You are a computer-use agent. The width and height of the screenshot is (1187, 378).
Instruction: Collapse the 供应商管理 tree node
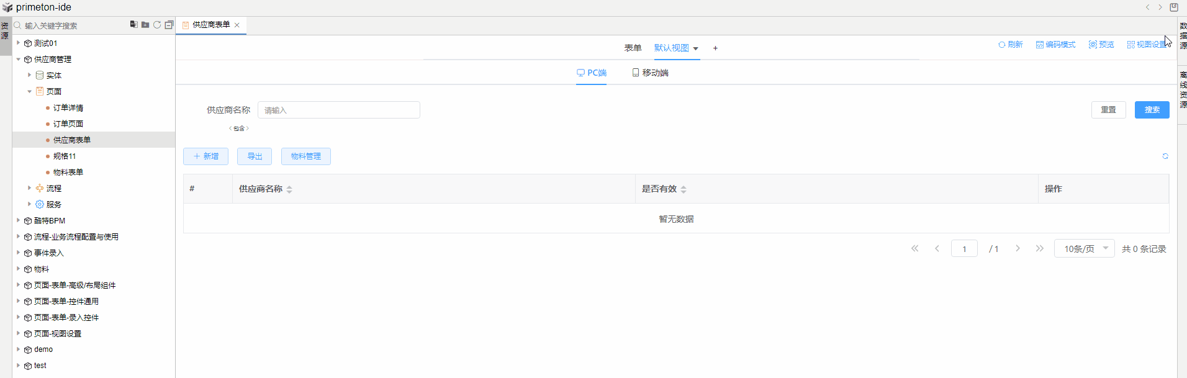coord(19,60)
